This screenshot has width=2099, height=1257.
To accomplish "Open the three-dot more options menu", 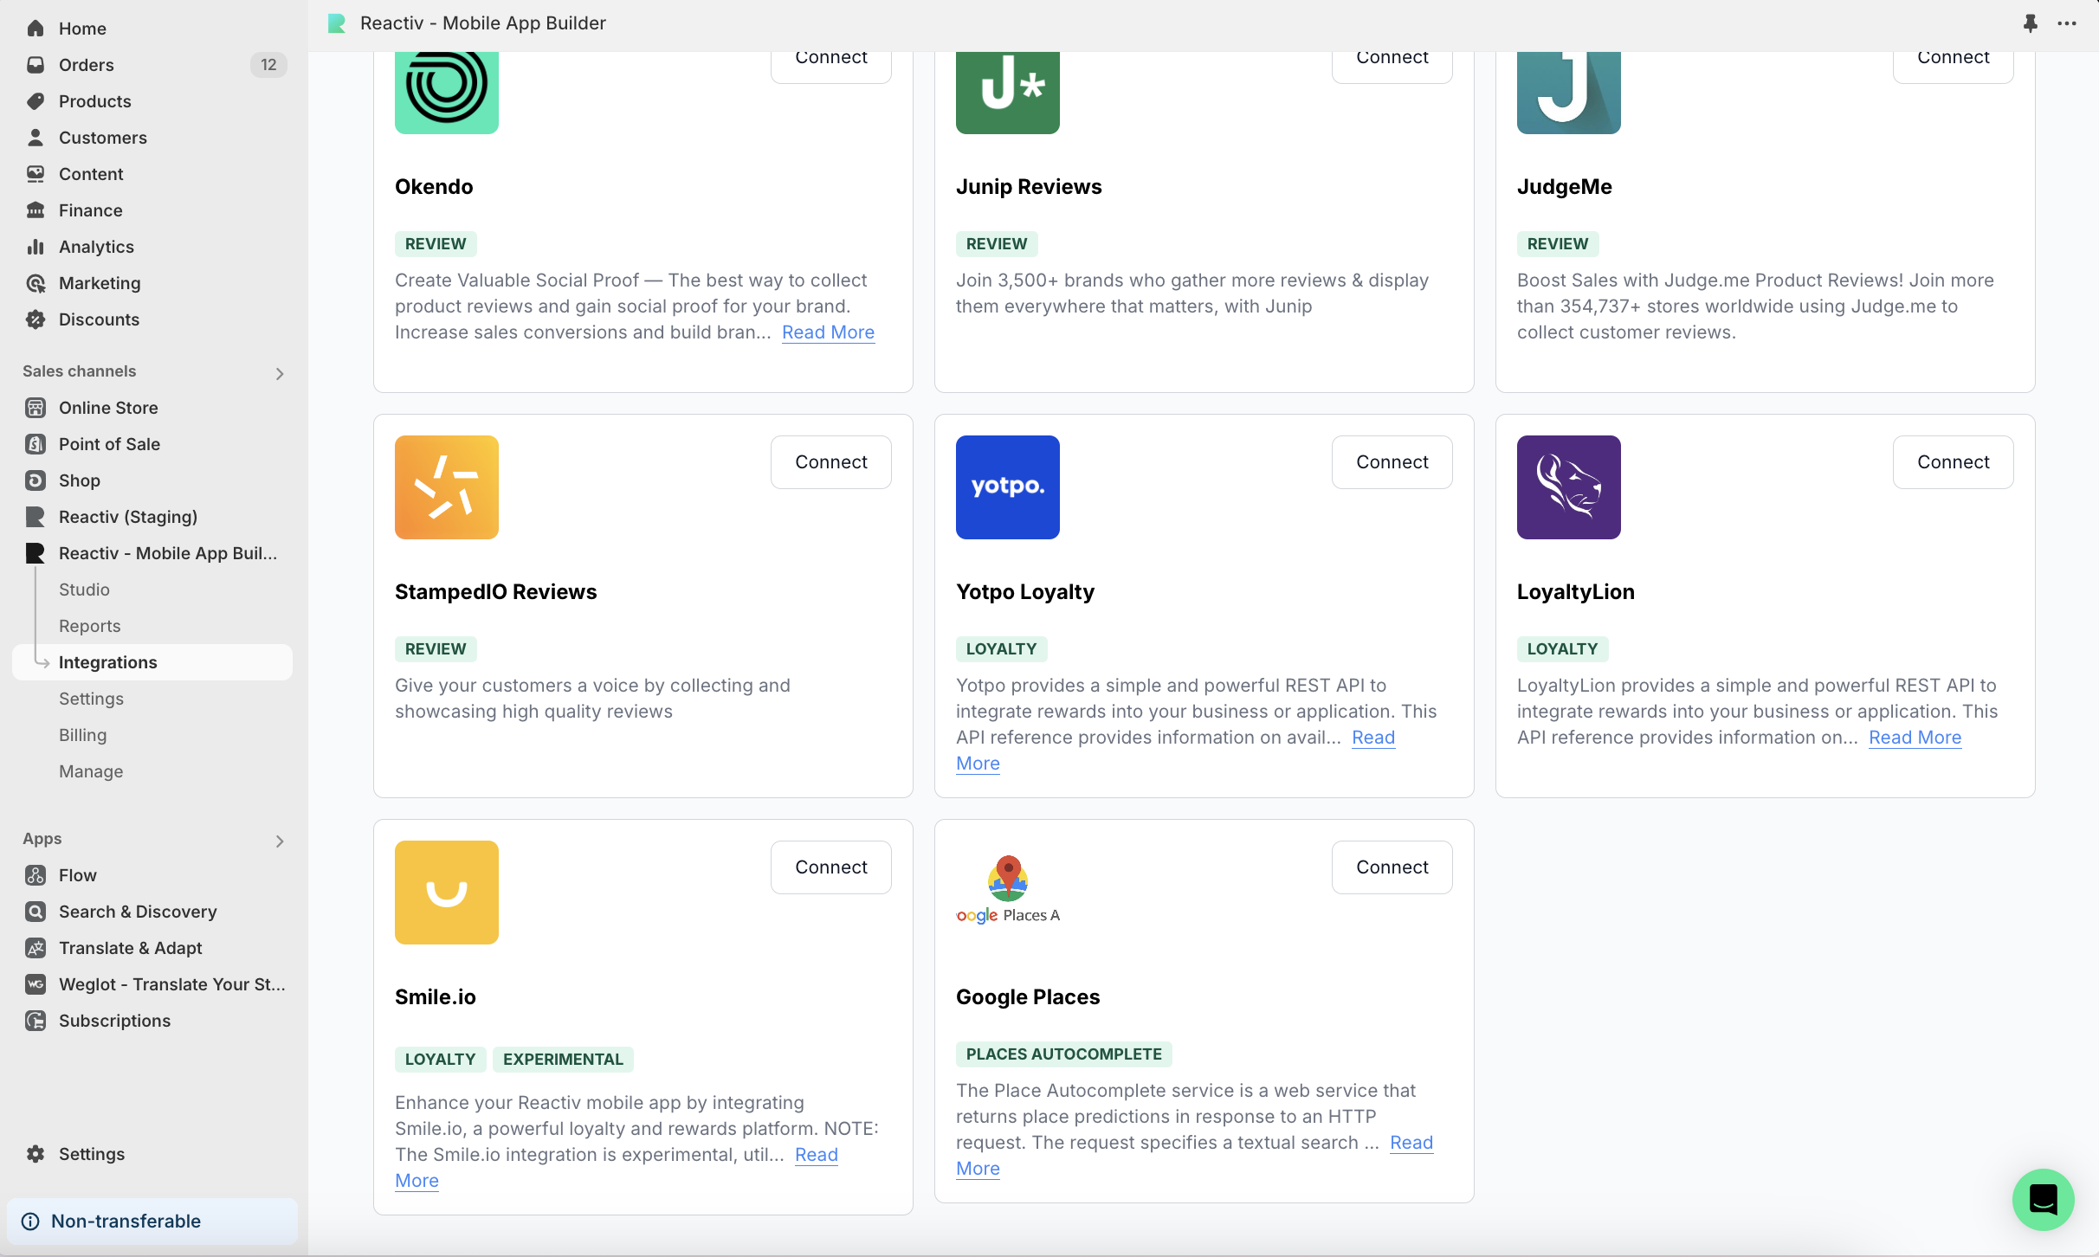I will tap(2067, 23).
